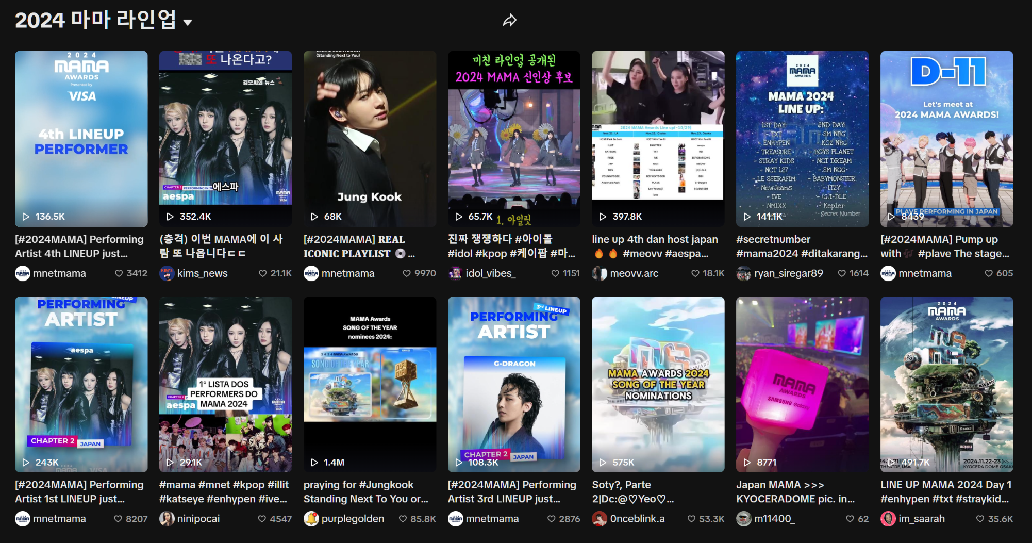Image resolution: width=1032 pixels, height=543 pixels.
Task: Open mnetmama avatar under 3rd LINEUP post
Action: pos(455,519)
